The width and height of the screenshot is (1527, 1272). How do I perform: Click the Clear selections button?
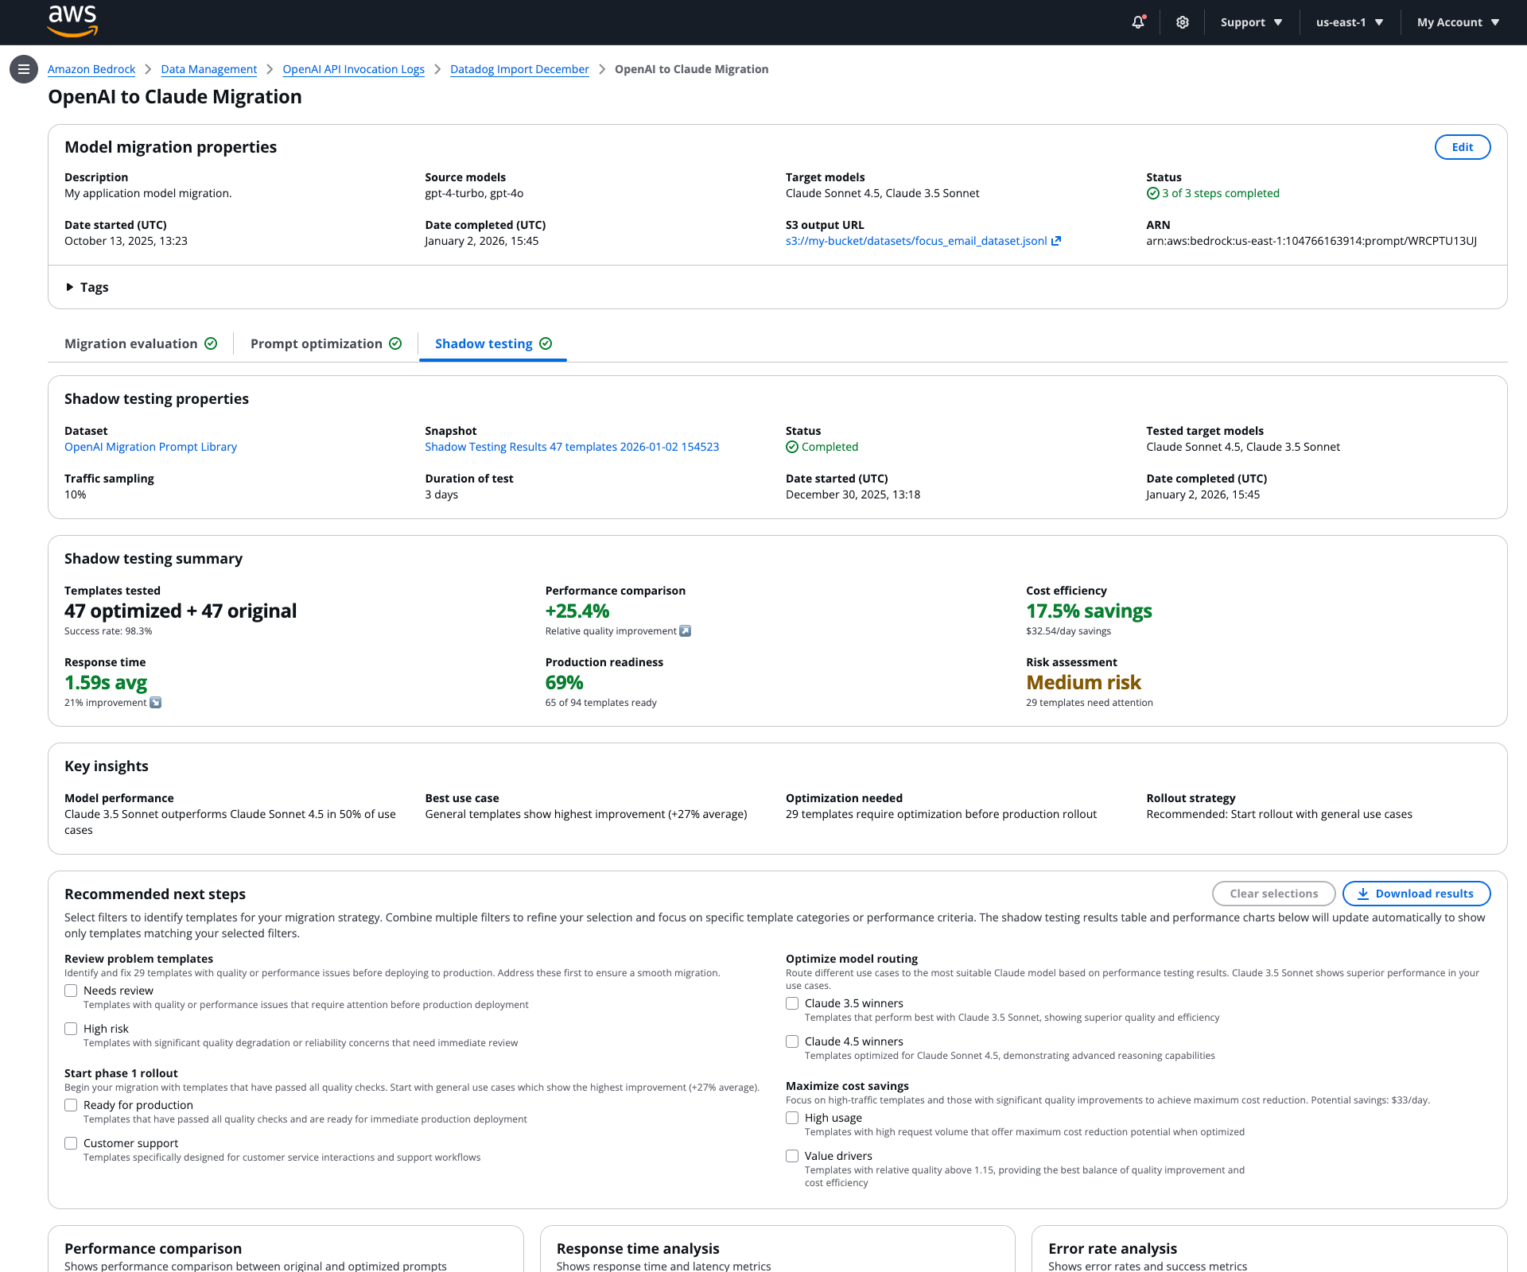click(1274, 894)
